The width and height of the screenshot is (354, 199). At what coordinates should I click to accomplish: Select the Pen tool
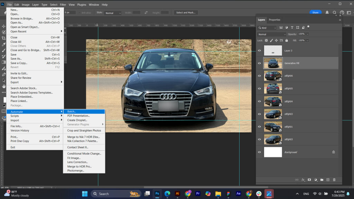coord(3,74)
